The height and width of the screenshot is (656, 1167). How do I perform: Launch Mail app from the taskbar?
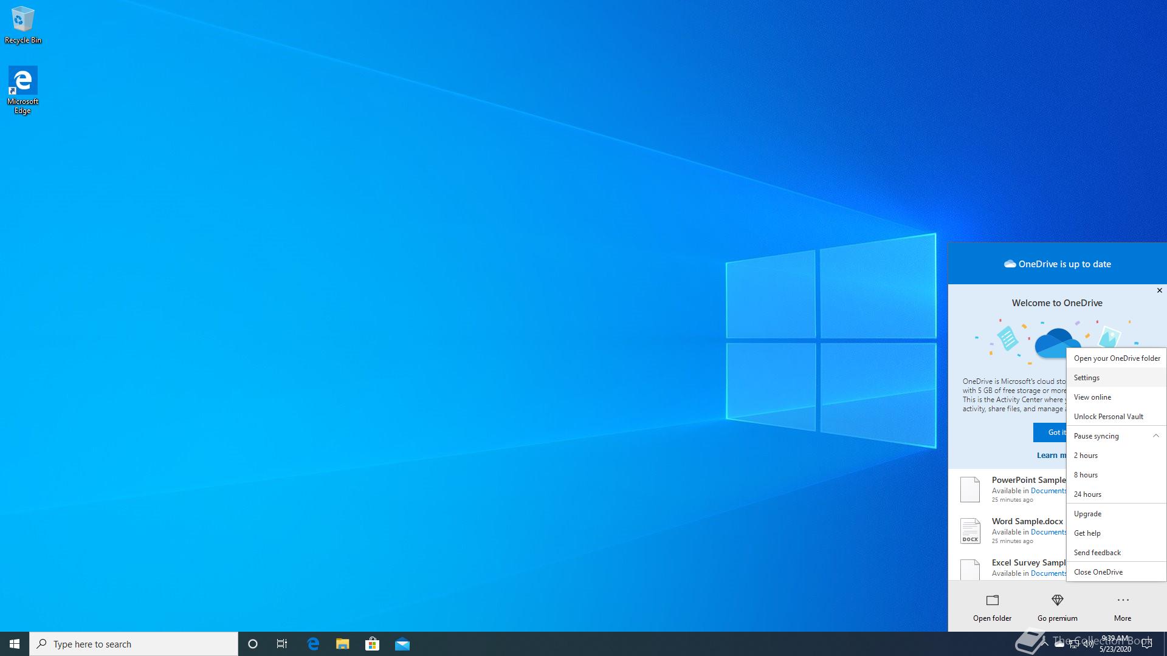tap(402, 644)
